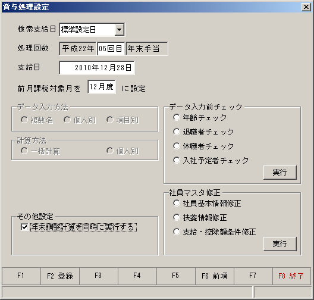Close the 賞与処理設定 dialog
This screenshot has width=314, height=300.
point(306,7)
